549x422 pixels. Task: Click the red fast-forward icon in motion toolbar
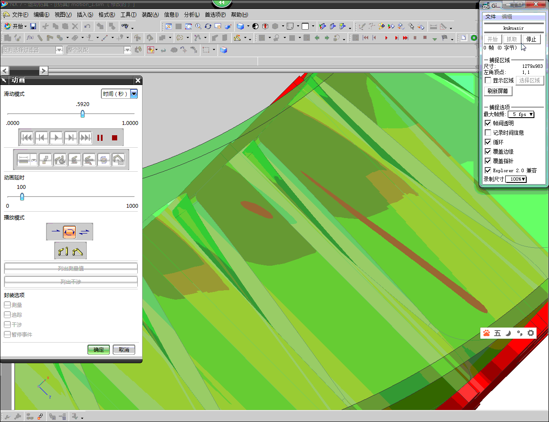pos(406,38)
